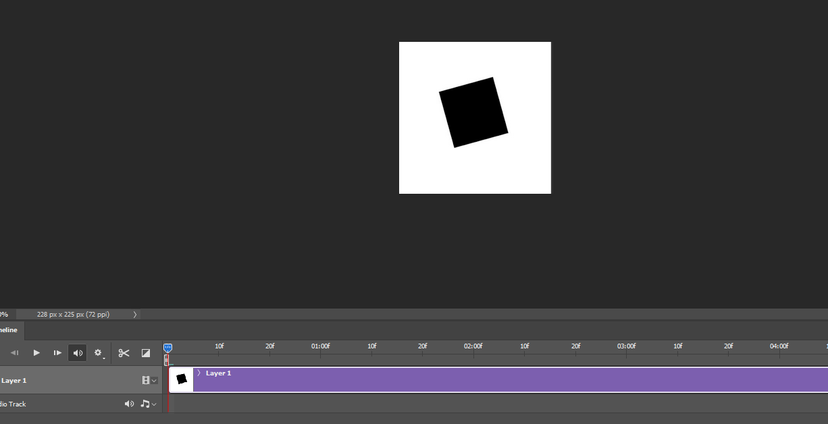
Task: Select the Audio Track header label
Action: coord(13,404)
